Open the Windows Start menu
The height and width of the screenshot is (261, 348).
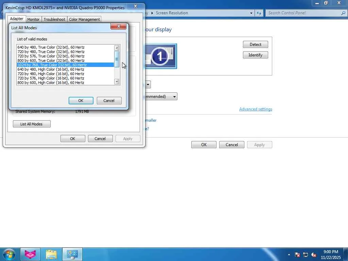point(9,254)
